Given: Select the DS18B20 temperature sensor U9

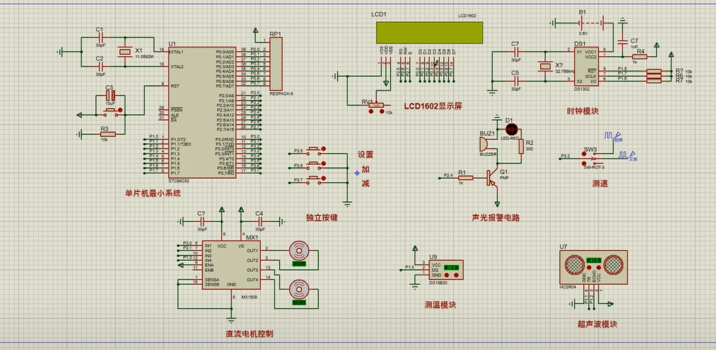Looking at the screenshot, I should click(x=446, y=269).
